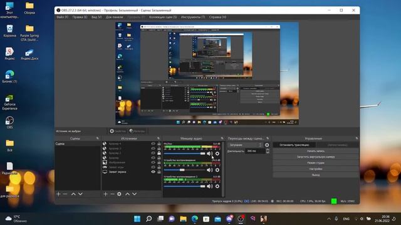401x225 pixels.
Task: Open the taskbar Search icon
Action: click(x=148, y=219)
